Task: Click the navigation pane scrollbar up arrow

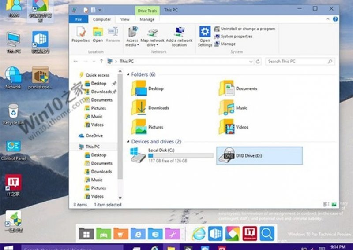Action: tap(120, 71)
